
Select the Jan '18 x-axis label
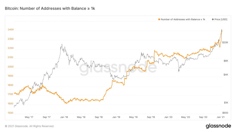pos(64,117)
